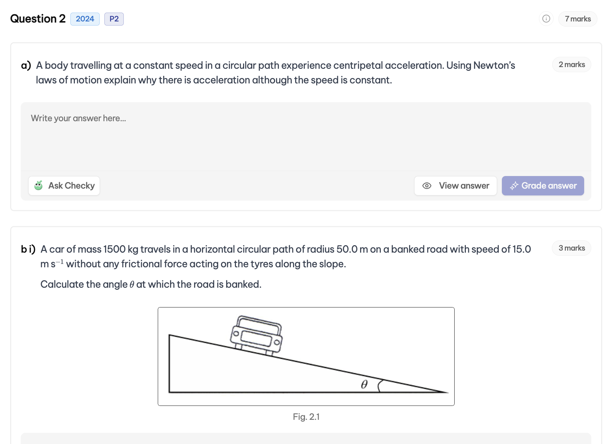Click the 7 marks total badge
The height and width of the screenshot is (444, 610).
pos(577,19)
